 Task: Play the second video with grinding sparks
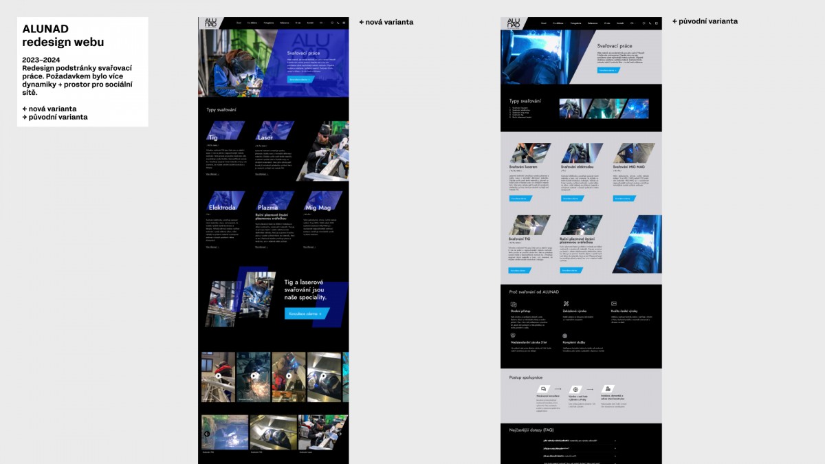[x=254, y=376]
